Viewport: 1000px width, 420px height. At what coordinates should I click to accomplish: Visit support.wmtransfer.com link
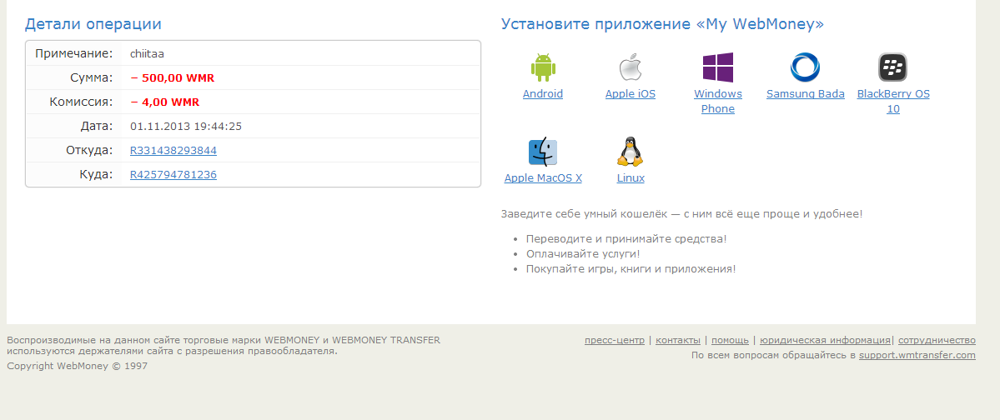(917, 355)
